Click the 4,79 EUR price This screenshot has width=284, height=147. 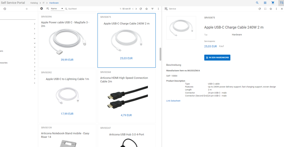126,115
